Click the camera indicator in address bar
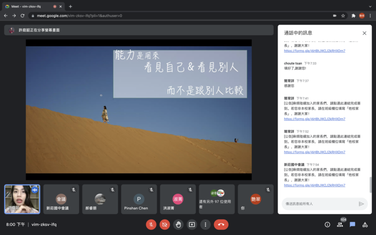The width and height of the screenshot is (376, 235). (x=335, y=16)
